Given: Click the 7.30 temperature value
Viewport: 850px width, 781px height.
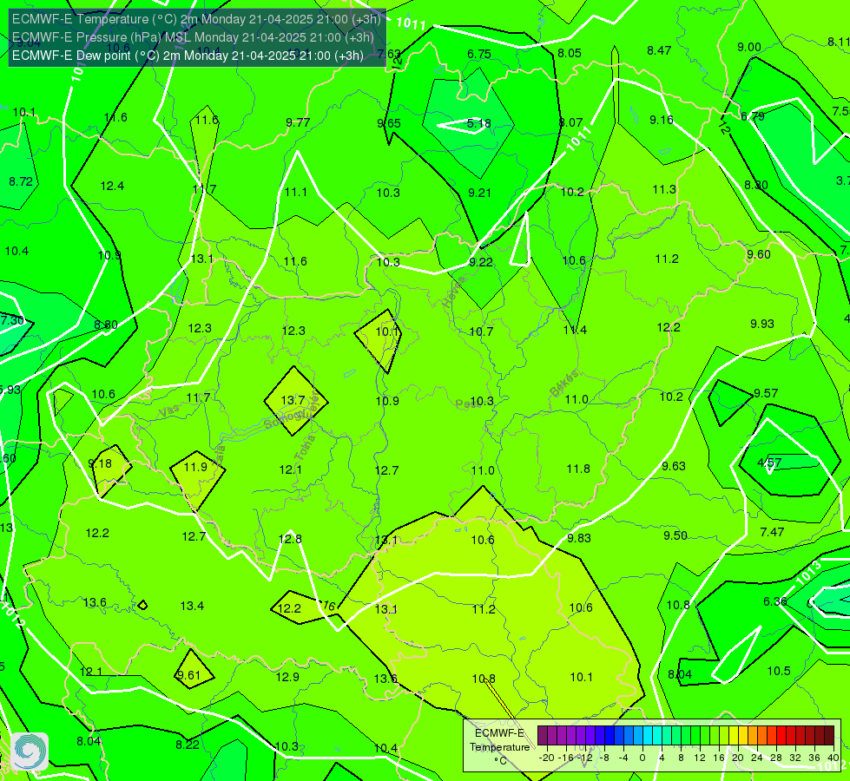Looking at the screenshot, I should click(x=12, y=320).
